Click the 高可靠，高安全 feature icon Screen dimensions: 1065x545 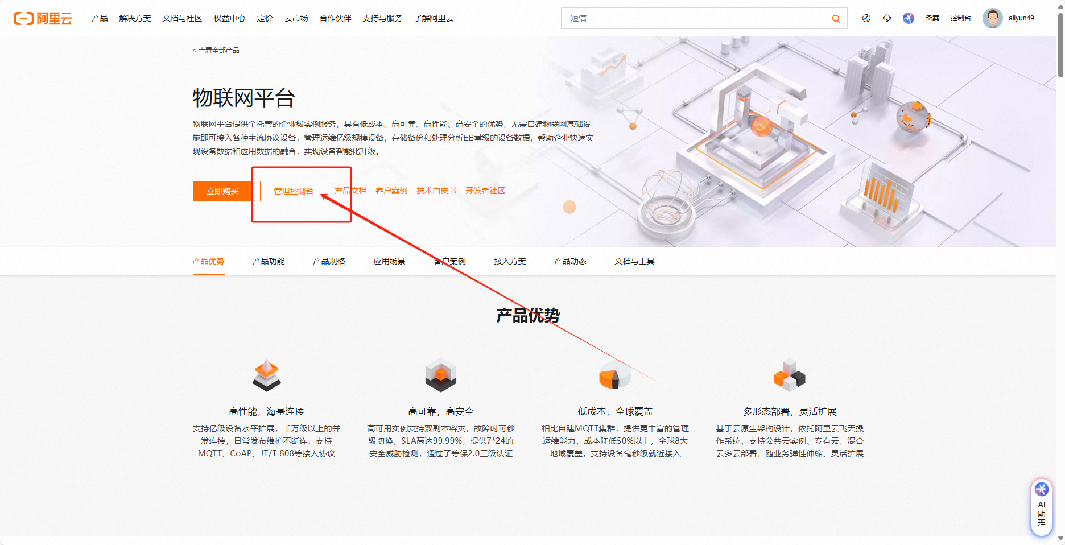[x=441, y=375]
